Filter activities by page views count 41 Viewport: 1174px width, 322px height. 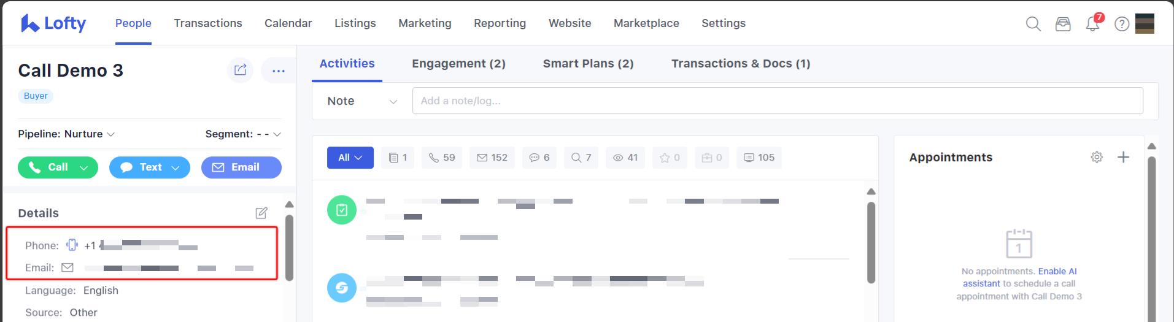pos(625,158)
